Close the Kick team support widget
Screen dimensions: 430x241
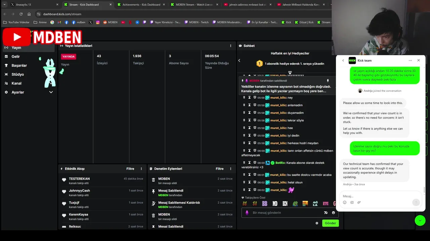pyautogui.click(x=419, y=61)
